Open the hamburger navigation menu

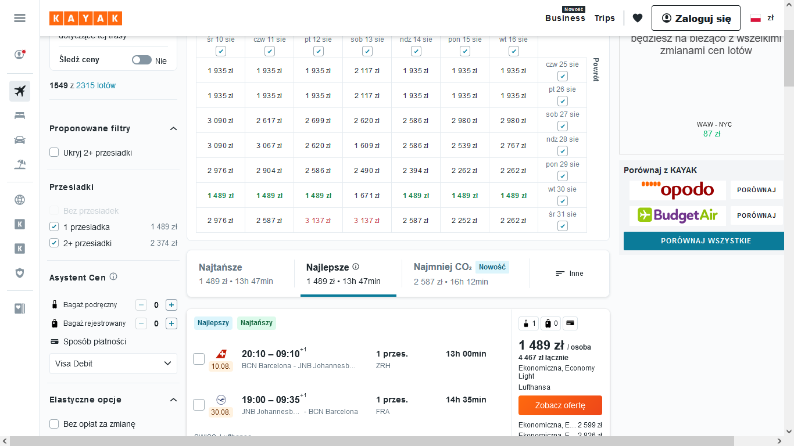pos(20,18)
